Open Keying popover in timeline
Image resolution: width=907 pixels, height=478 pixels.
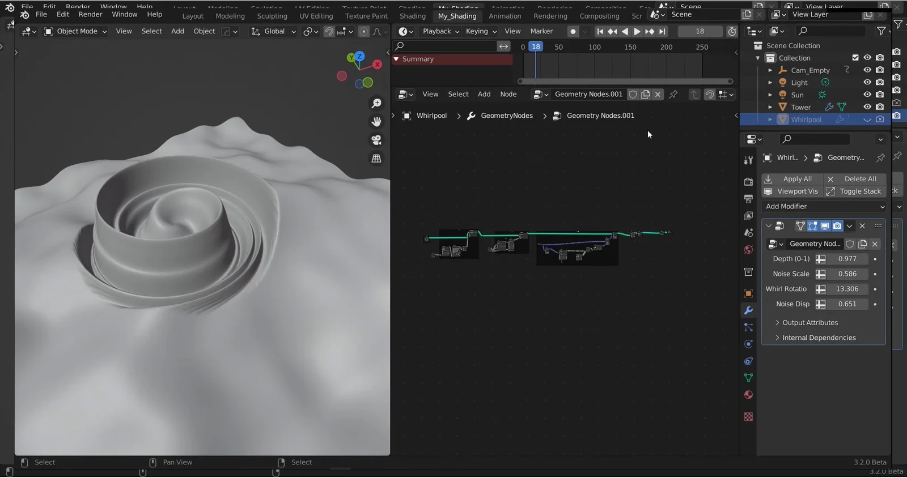click(x=481, y=32)
